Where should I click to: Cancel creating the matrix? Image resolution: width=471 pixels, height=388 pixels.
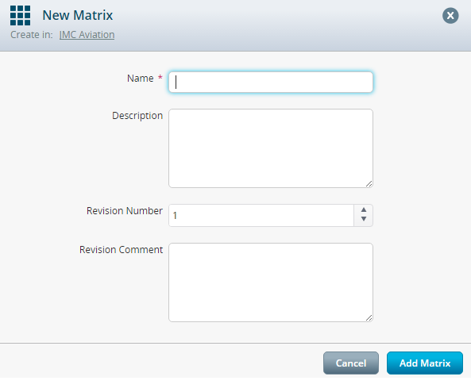(351, 363)
